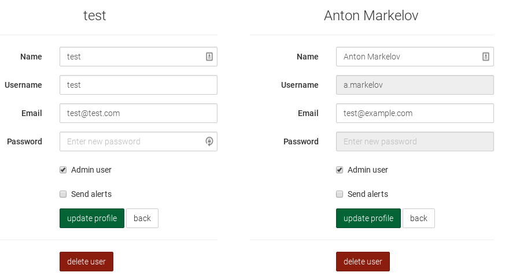Toggle Admin user checkbox for test
Viewport: 520px width, 276px height.
pos(63,170)
